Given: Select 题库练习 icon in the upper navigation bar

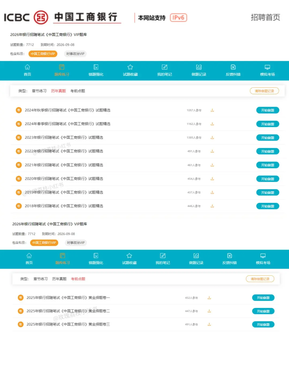Looking at the screenshot, I should pyautogui.click(x=62, y=67).
